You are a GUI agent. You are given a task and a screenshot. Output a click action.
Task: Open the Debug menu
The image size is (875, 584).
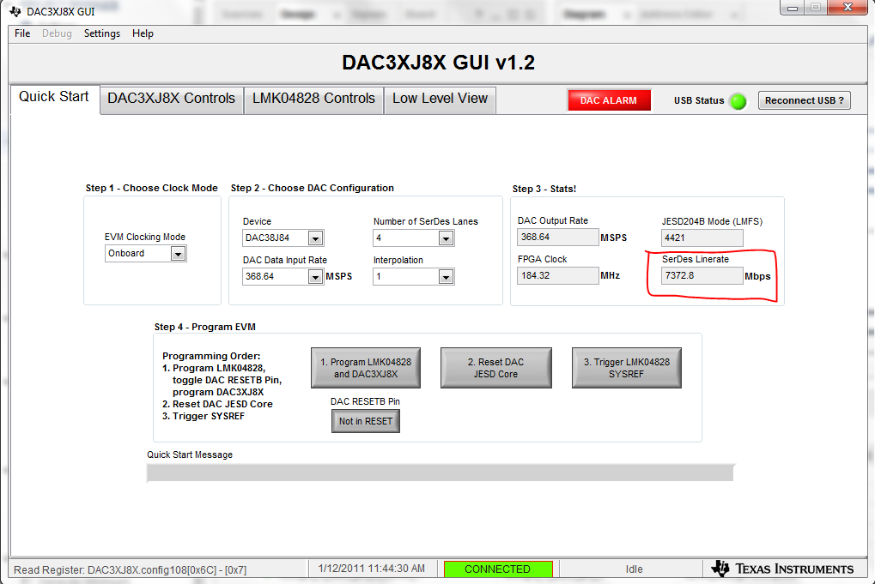57,33
